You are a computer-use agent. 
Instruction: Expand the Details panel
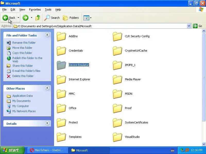pos(47,123)
